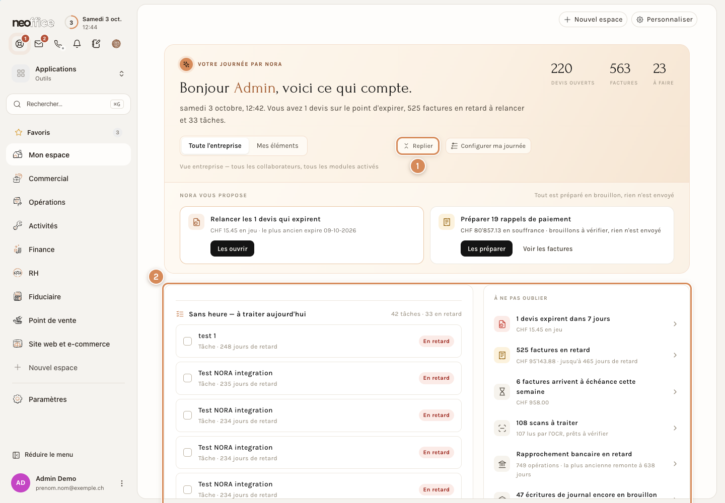Open the contacts icon with badge 1
Image resolution: width=725 pixels, height=503 pixels.
tap(20, 44)
